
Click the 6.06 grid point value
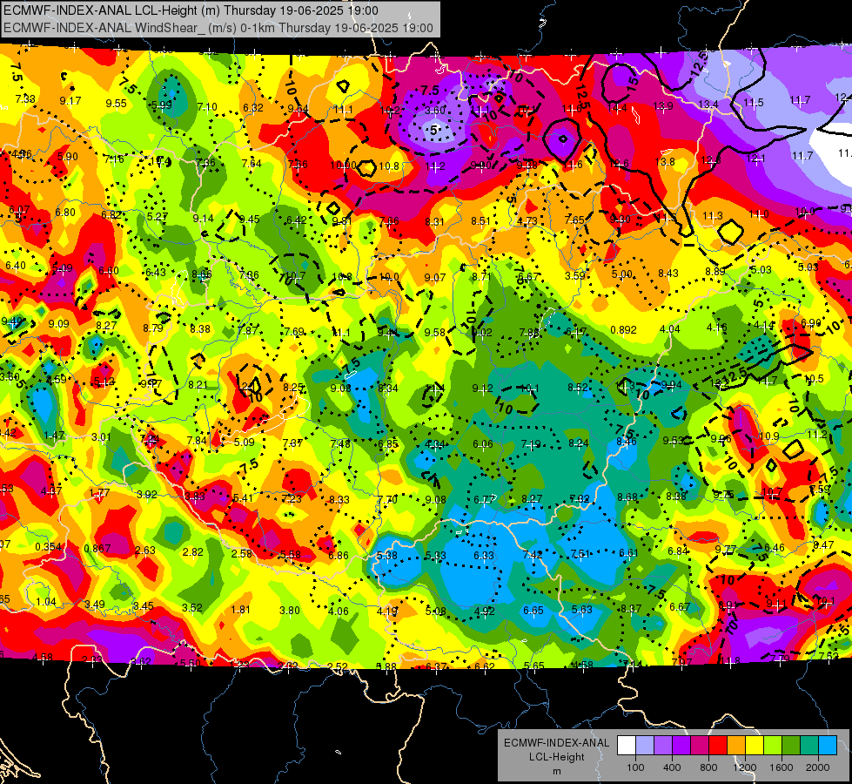pos(482,444)
